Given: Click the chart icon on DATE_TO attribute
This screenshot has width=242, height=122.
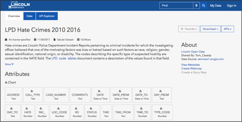Looking at the screenshot, I should [141, 91].
